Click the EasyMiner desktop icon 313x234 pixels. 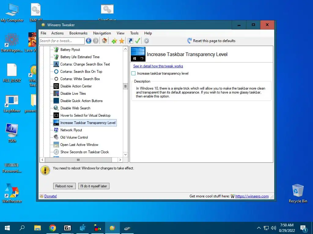click(x=12, y=104)
